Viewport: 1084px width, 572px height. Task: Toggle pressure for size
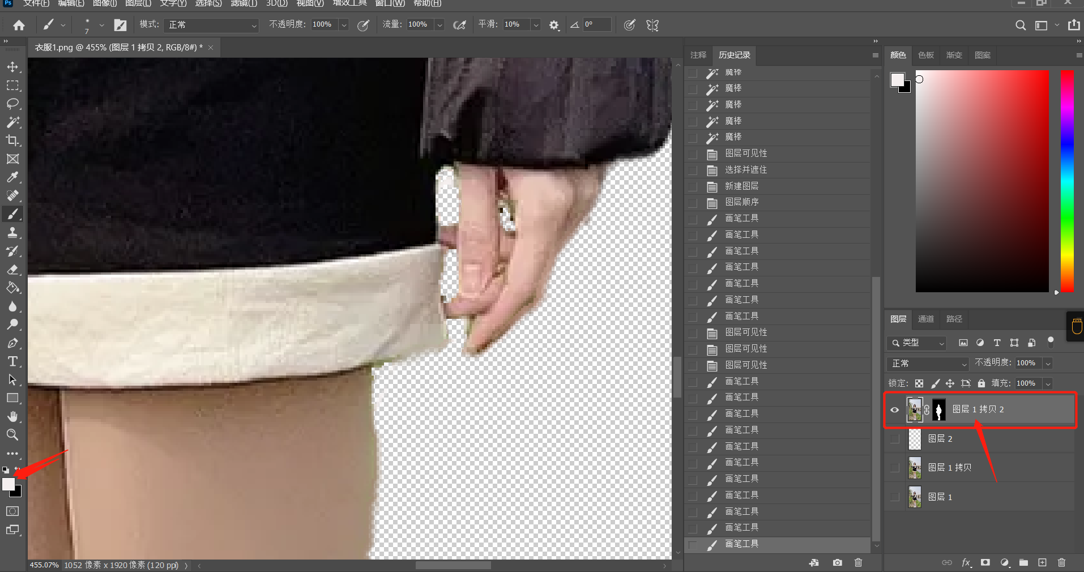click(x=629, y=25)
